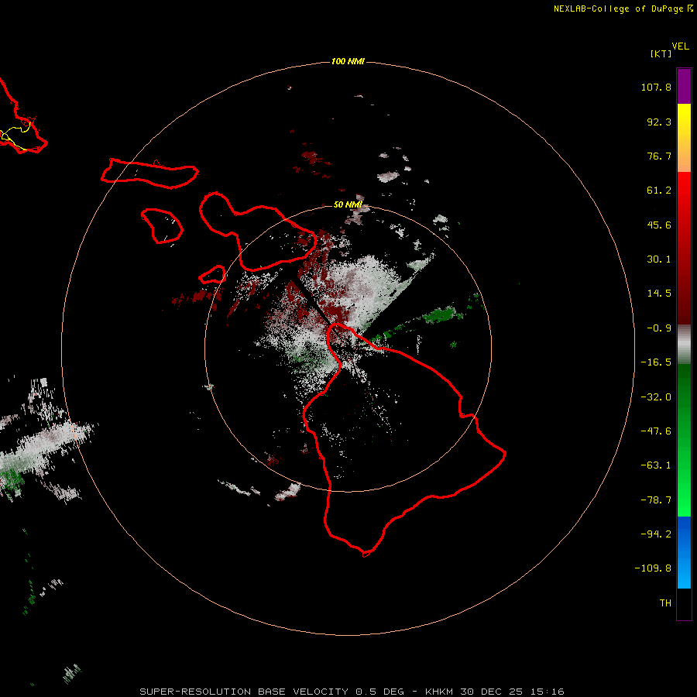Image resolution: width=697 pixels, height=697 pixels.
Task: Click the -47.6 velocity scale value
Action: click(656, 431)
